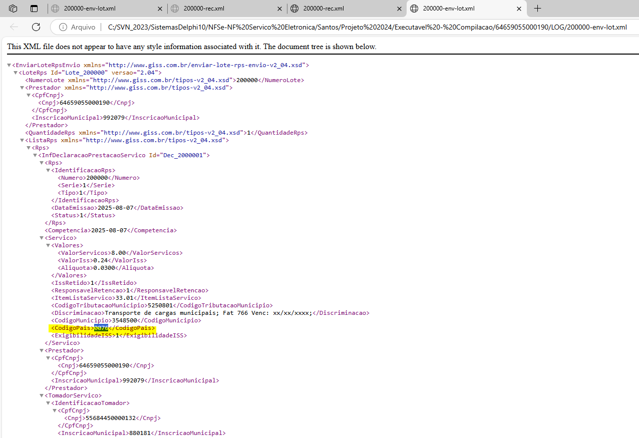Collapse the EnviarLoteRpsEnvio root node
The width and height of the screenshot is (639, 438).
pos(9,65)
